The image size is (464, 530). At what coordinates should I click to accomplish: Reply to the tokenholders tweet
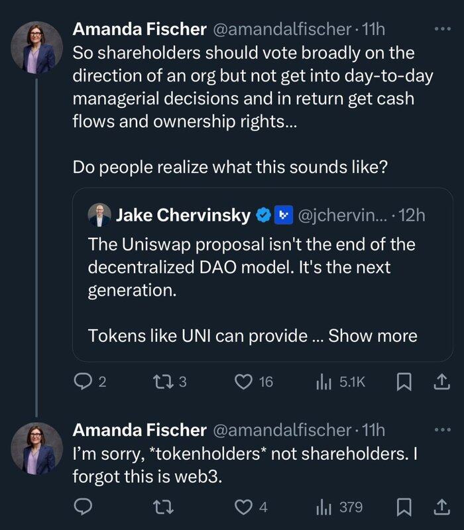pyautogui.click(x=82, y=507)
